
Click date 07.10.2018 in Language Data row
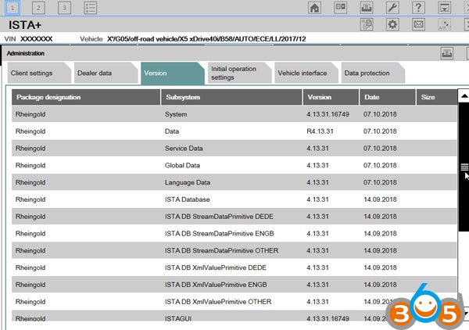tap(380, 182)
